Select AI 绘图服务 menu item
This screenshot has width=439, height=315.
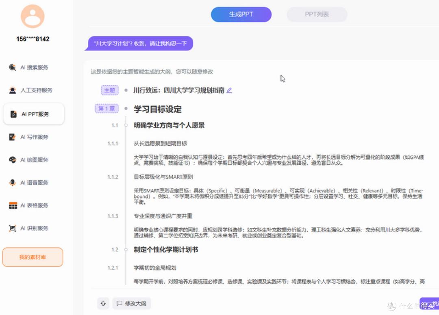click(34, 160)
